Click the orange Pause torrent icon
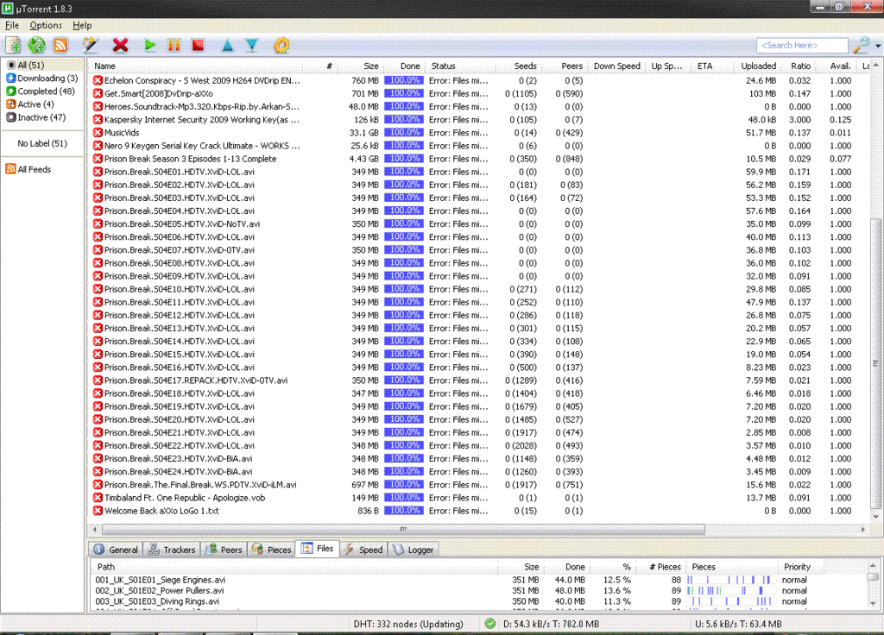The image size is (884, 635). coord(174,45)
